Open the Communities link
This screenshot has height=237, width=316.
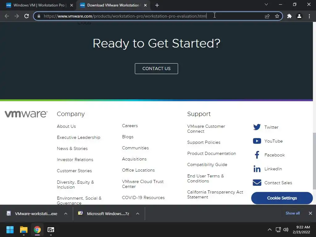pyautogui.click(x=135, y=148)
